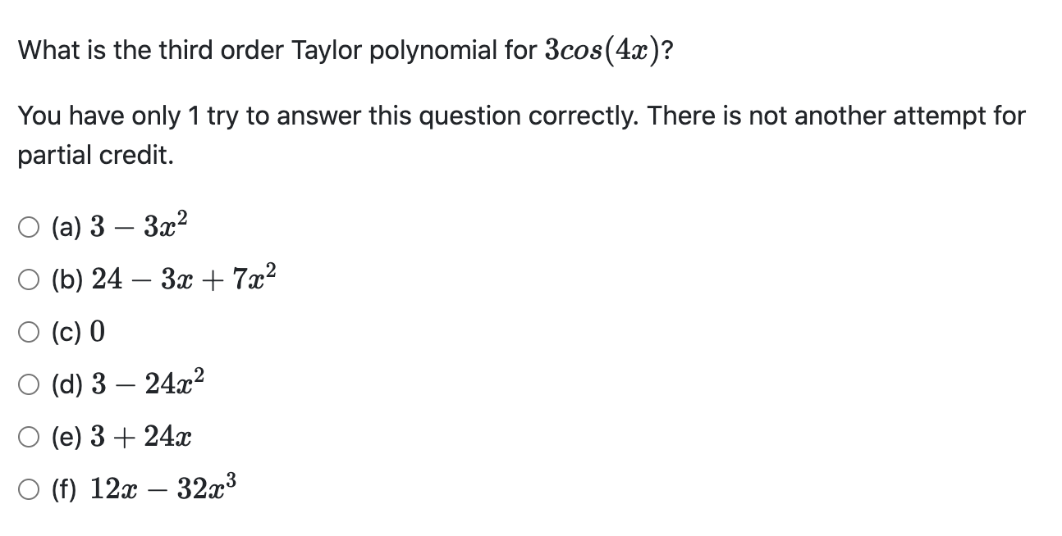Screen dimensions: 1062x536
Task: Select answer choice (b) 24 − 3x + 7x²
Action: coord(148,279)
